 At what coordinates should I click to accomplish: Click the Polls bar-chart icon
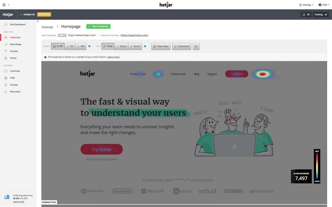tap(6, 78)
